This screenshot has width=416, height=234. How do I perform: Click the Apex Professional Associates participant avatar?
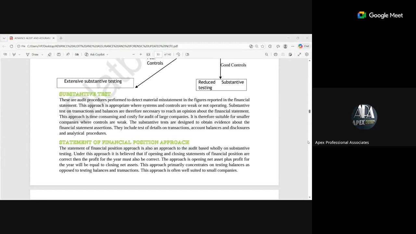click(364, 117)
